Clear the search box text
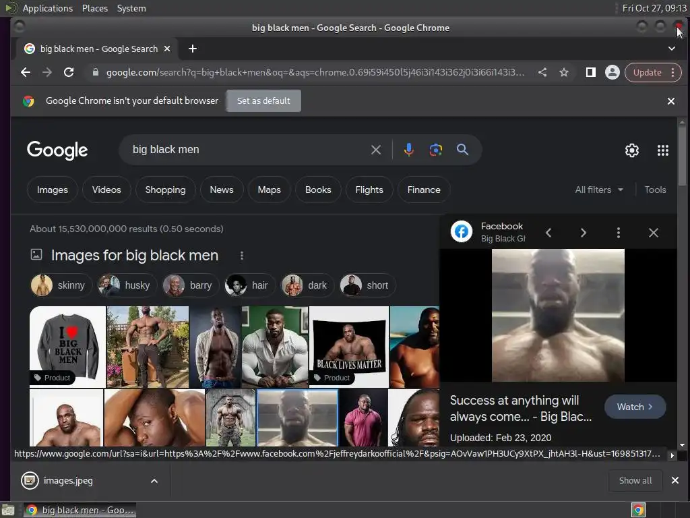This screenshot has height=518, width=690. coord(376,150)
